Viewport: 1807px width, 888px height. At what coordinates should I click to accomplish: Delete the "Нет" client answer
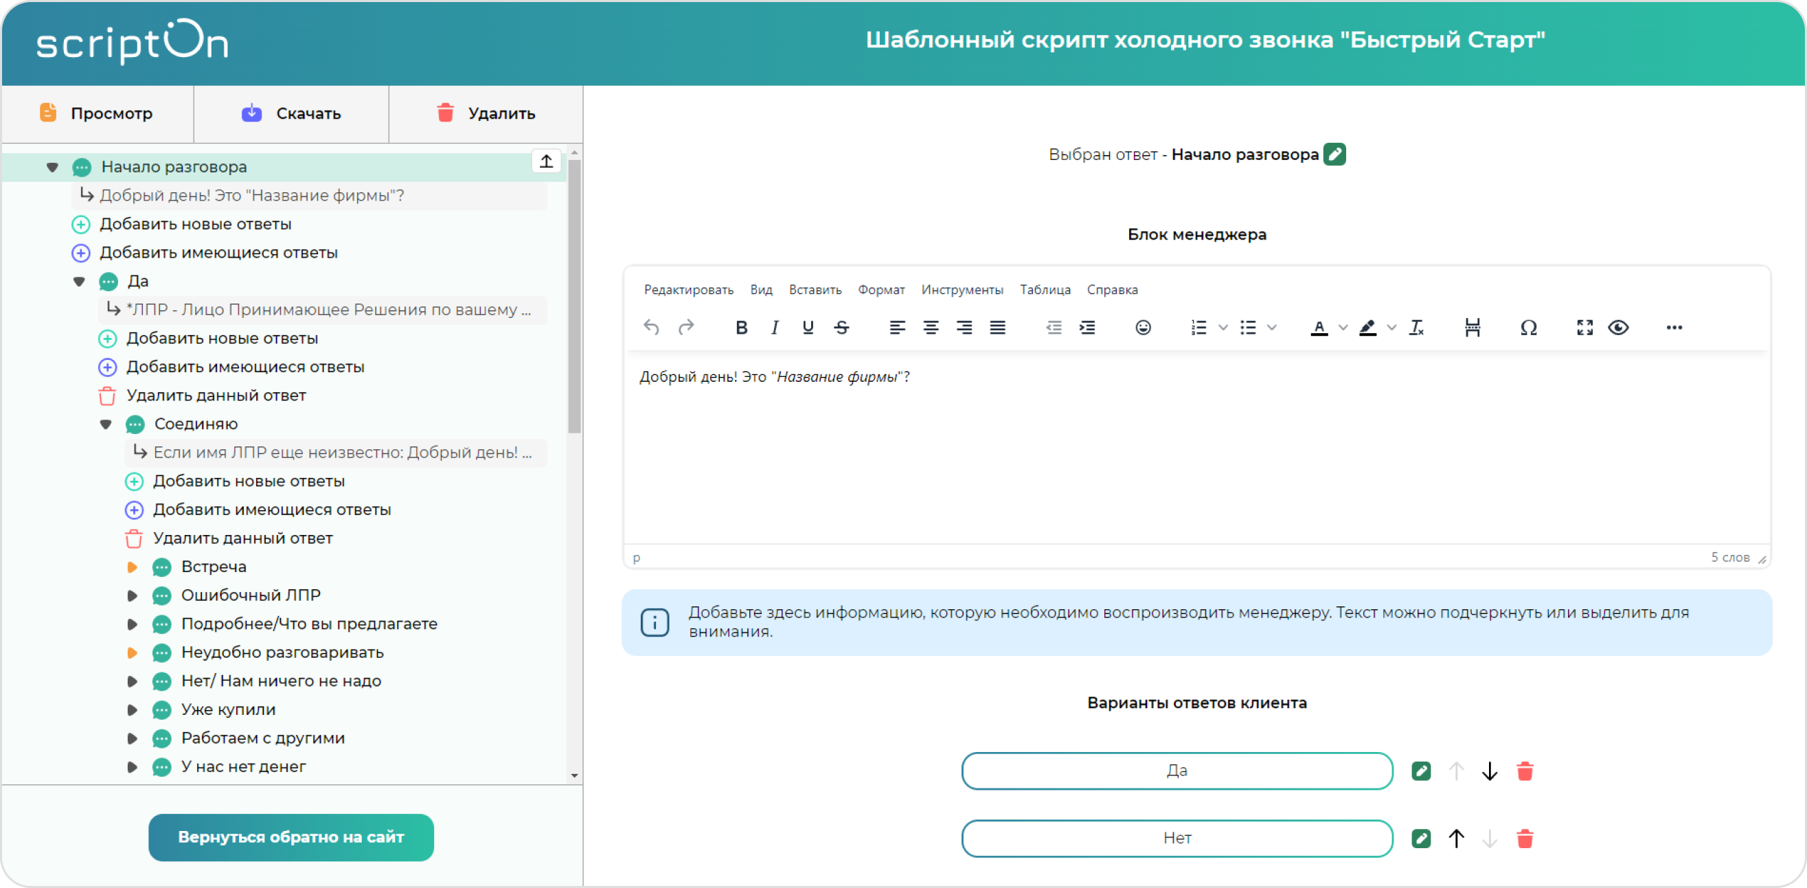click(1524, 838)
